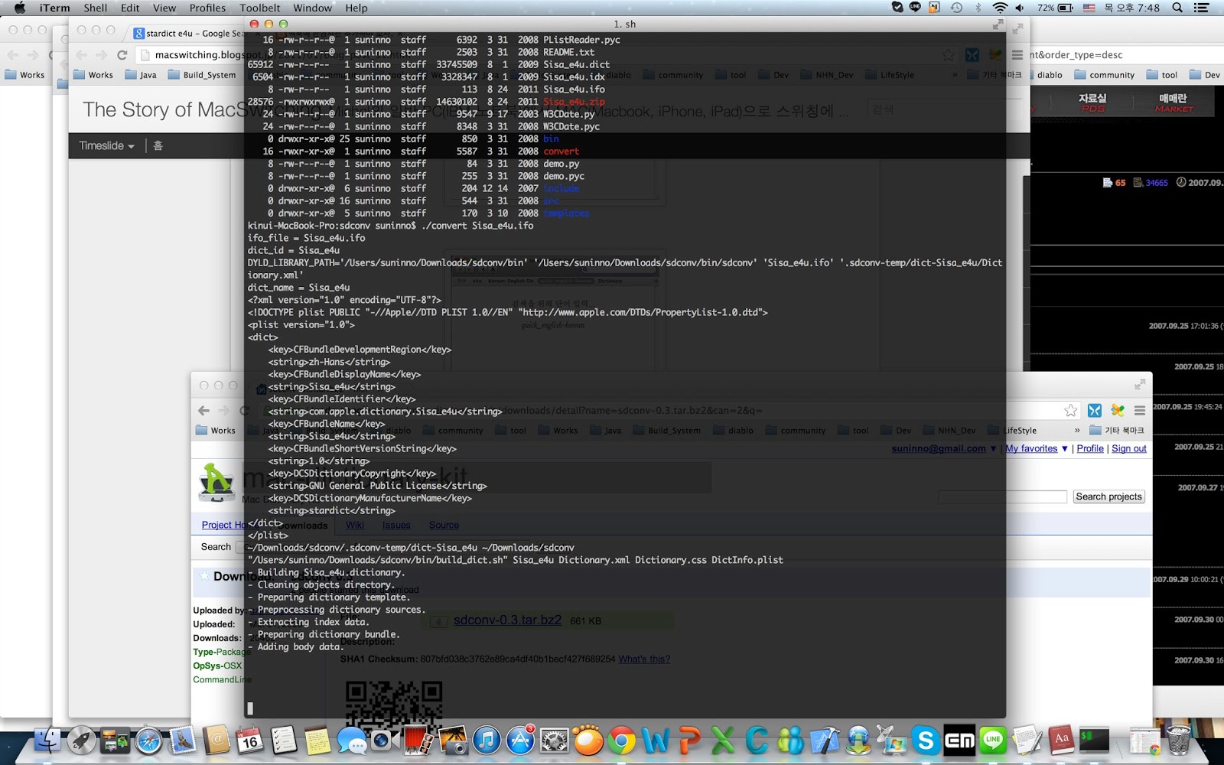Open the Window menu
The image size is (1224, 765).
coord(313,8)
